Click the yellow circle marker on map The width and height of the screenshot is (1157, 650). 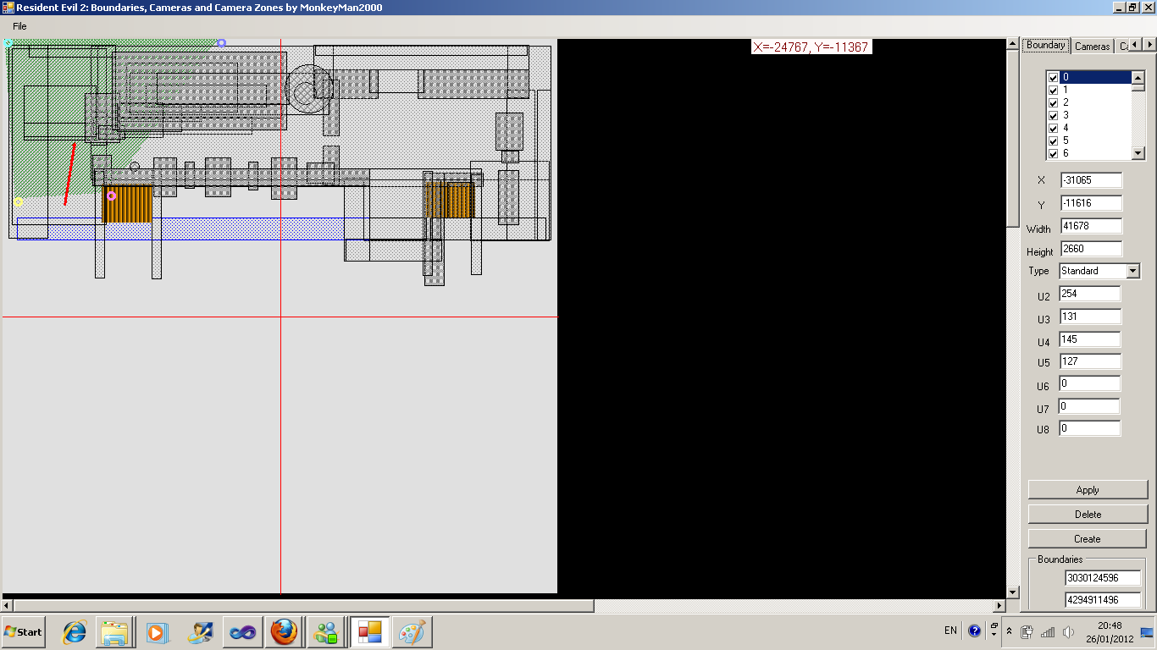(x=19, y=202)
